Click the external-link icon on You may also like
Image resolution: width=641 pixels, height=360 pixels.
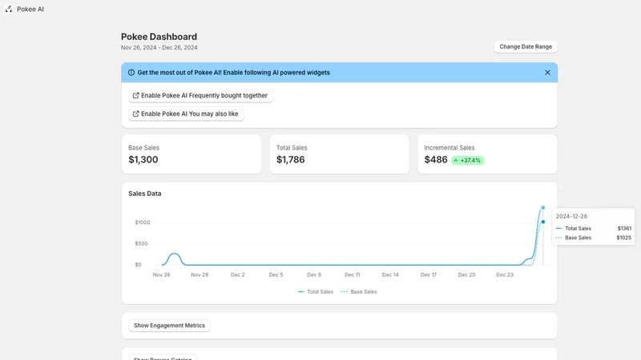[135, 114]
